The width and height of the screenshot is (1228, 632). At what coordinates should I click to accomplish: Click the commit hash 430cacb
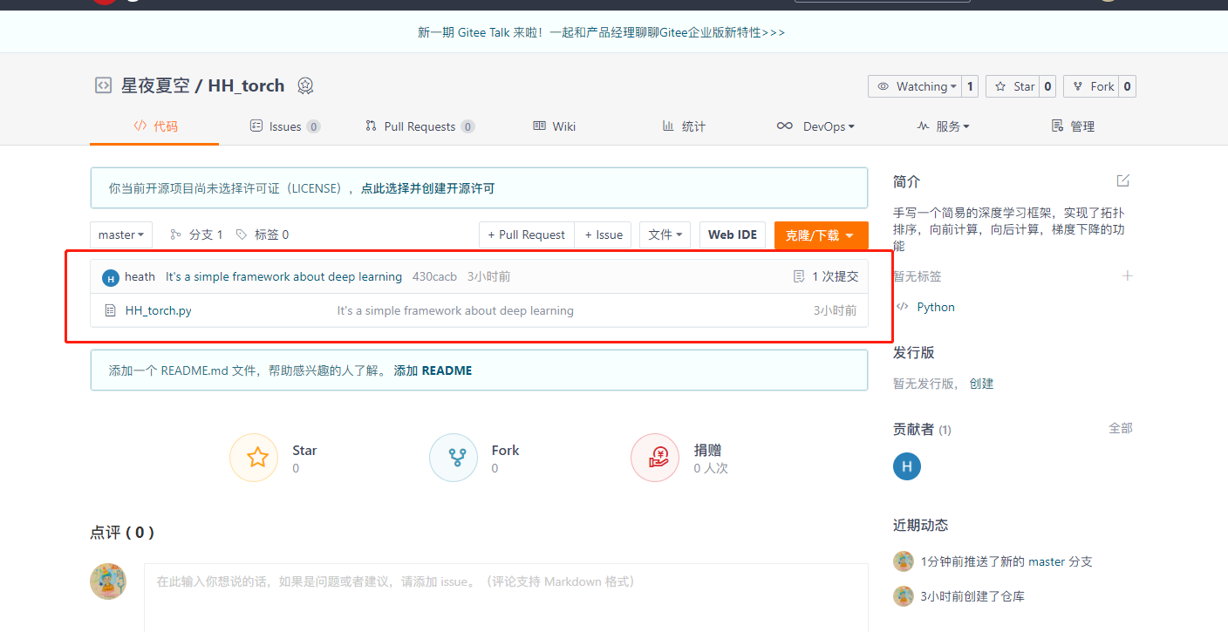434,276
